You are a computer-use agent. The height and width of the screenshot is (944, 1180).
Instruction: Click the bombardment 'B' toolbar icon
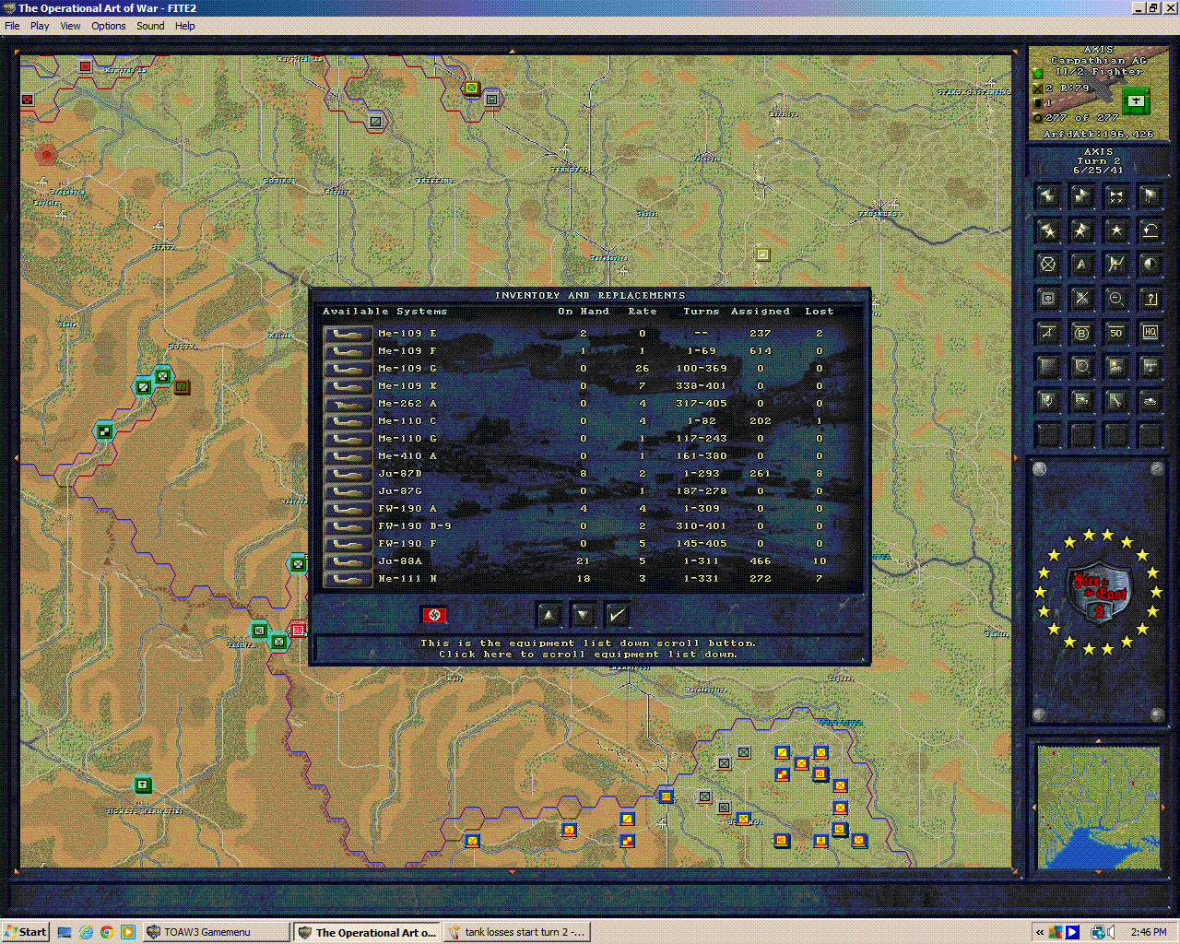coord(1081,332)
